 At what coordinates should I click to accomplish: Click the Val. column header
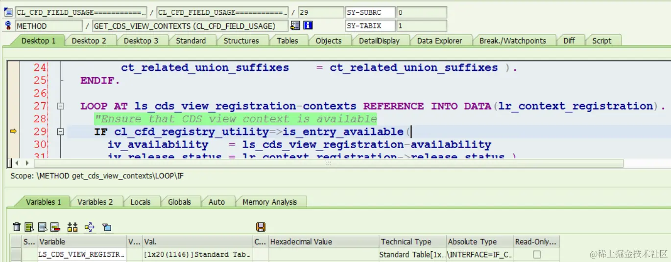point(197,241)
